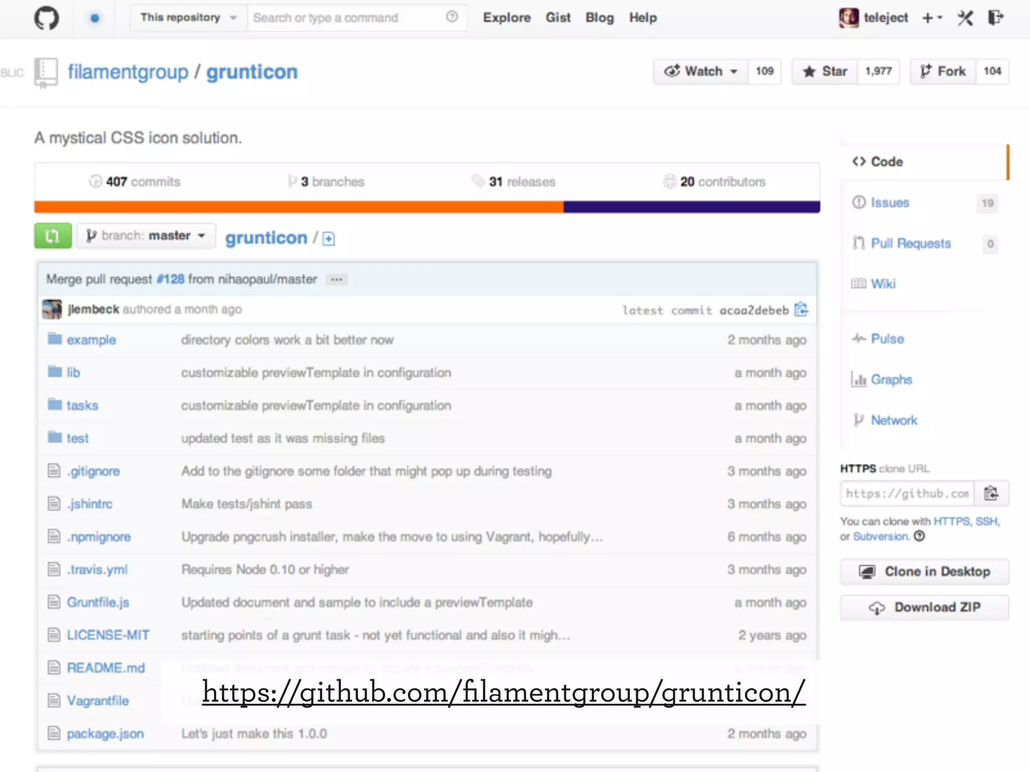The width and height of the screenshot is (1030, 772).
Task: Open account settings tools icon
Action: click(965, 18)
